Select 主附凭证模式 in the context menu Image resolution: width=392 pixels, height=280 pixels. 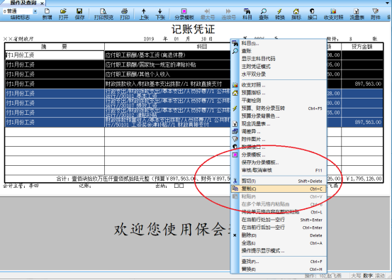click(x=279, y=67)
